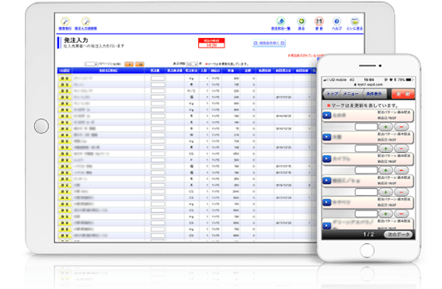Image resolution: width=442 pixels, height=289 pixels.
Task: Click the 発注量 column header
Action: 155,71
